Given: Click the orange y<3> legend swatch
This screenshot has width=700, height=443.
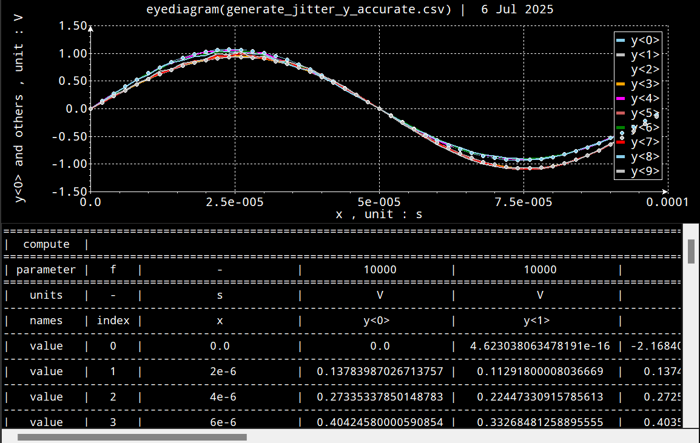Looking at the screenshot, I should tap(621, 84).
